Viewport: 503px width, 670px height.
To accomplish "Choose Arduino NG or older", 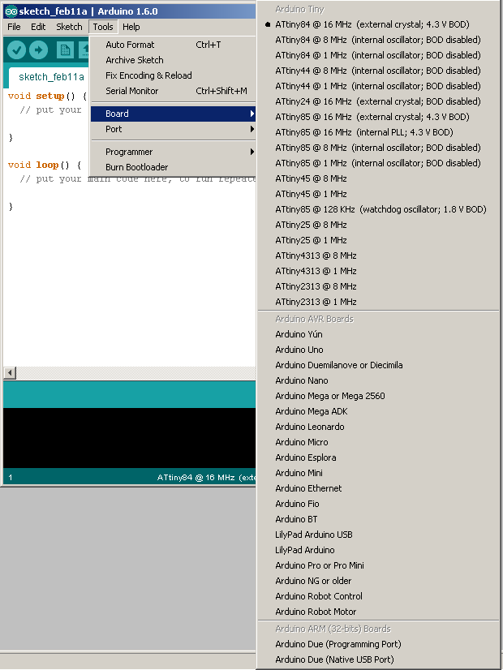I will [x=378, y=581].
